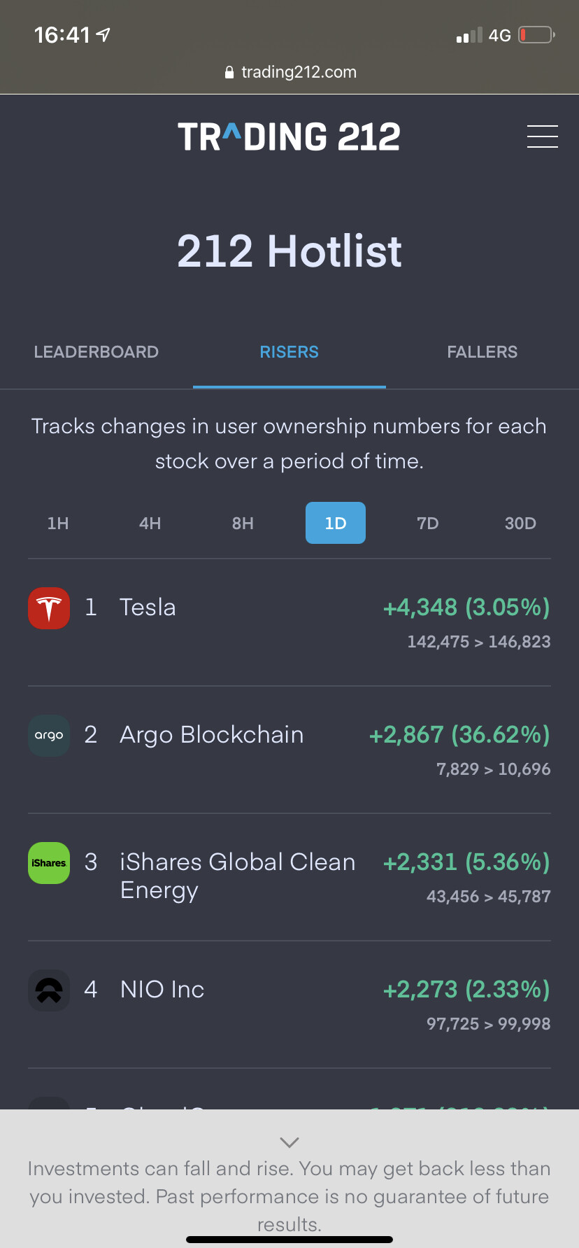Choose the 8H time period
579x1248 pixels.
(x=243, y=524)
